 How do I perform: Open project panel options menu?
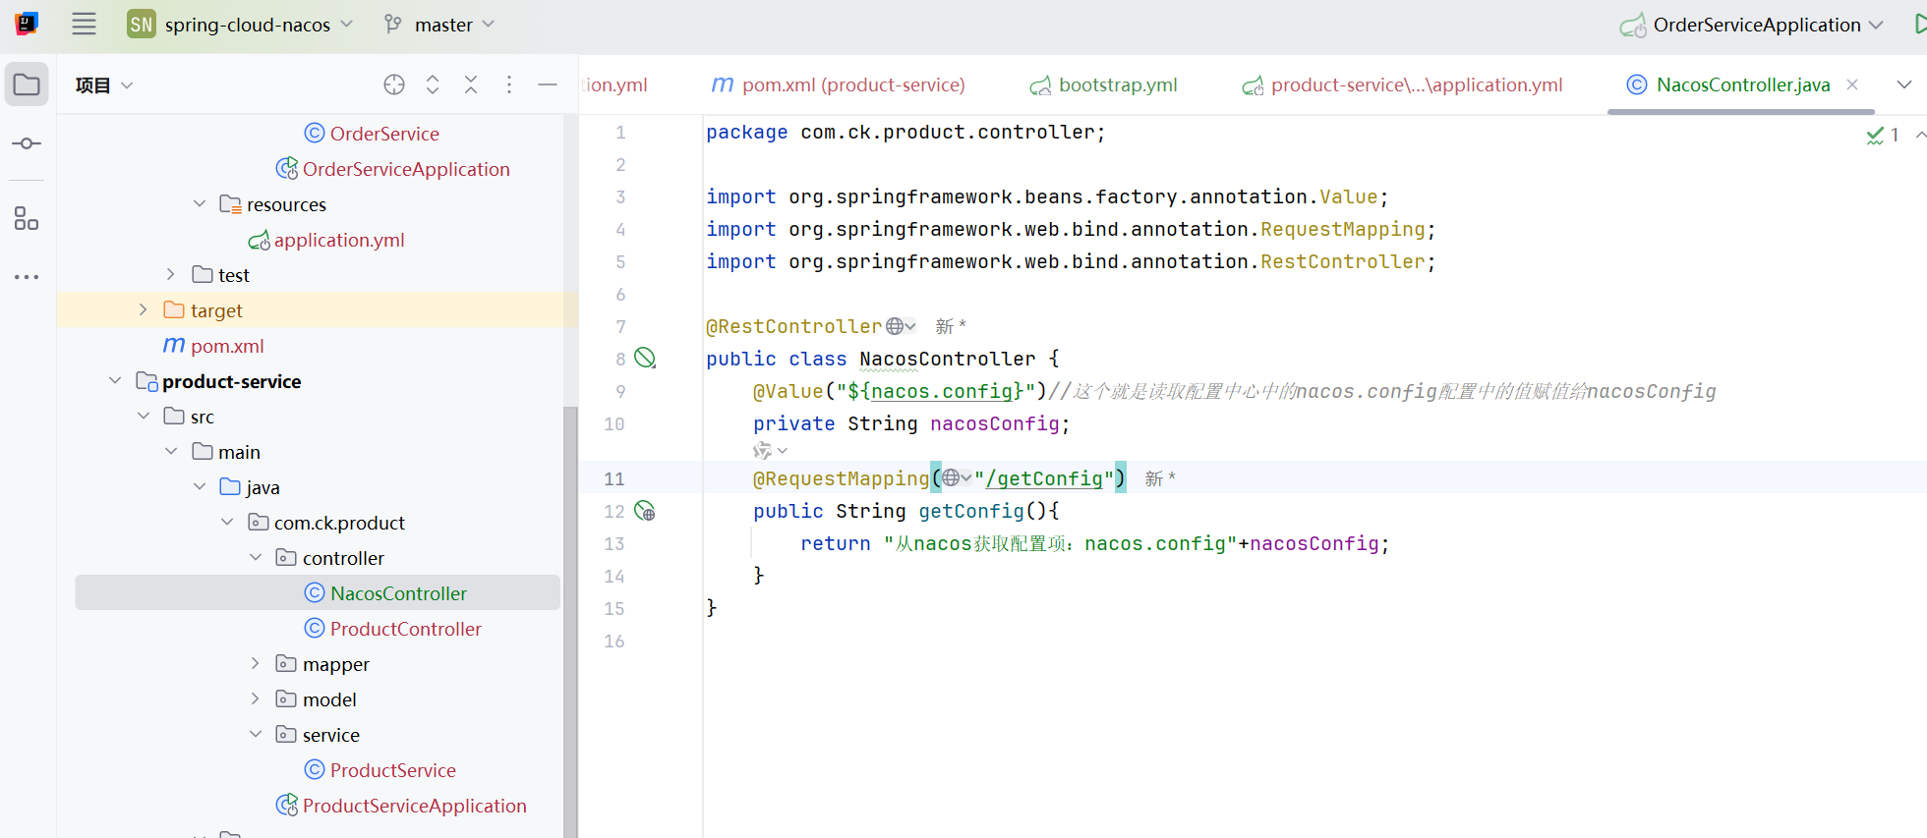[509, 84]
